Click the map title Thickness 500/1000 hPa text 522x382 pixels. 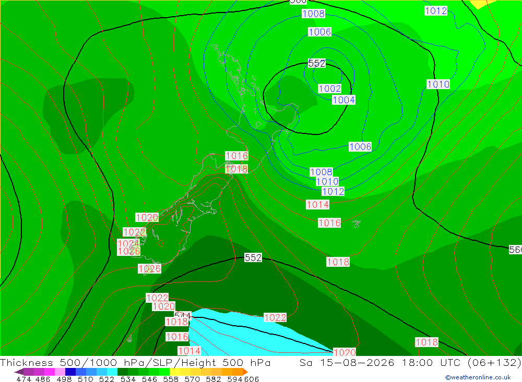[135, 362]
